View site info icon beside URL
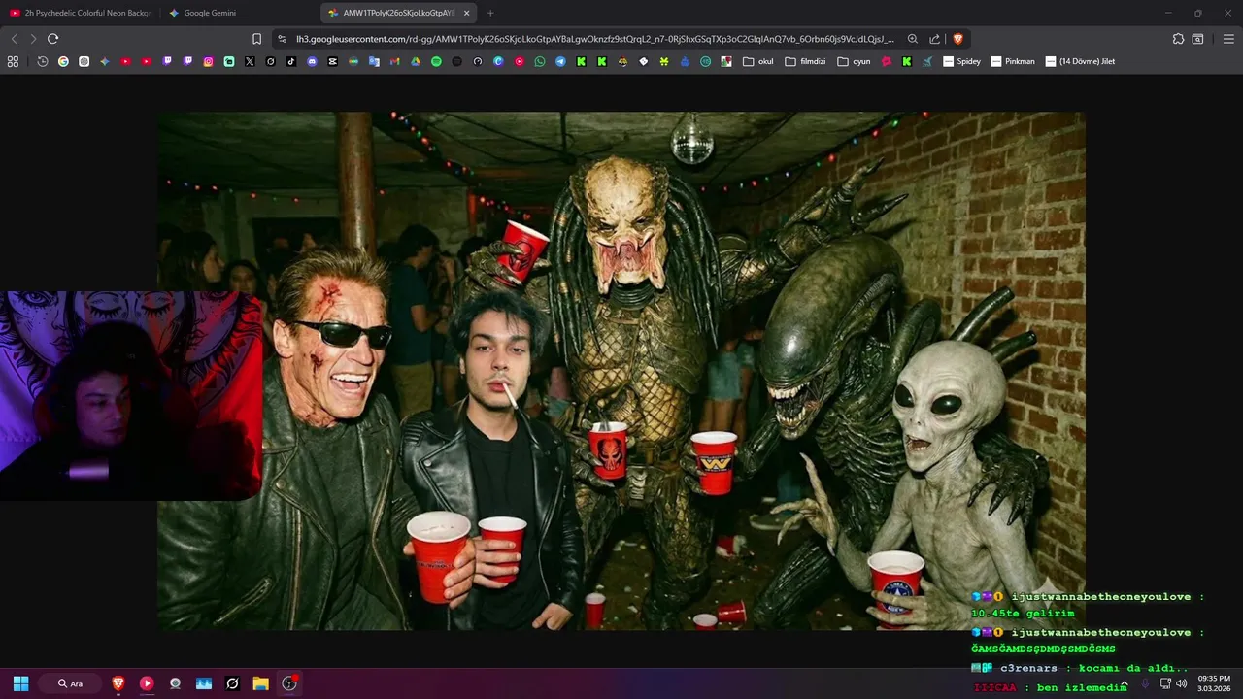 (282, 39)
